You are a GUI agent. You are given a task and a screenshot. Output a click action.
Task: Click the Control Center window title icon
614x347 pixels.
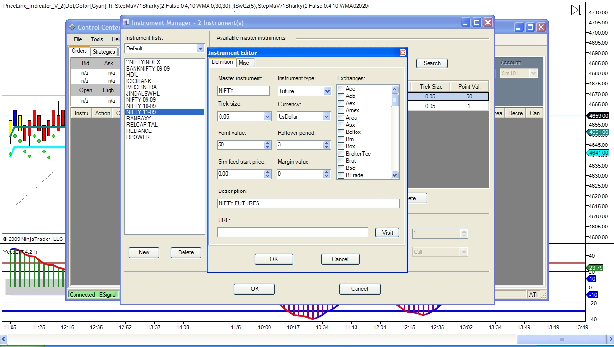coord(72,27)
